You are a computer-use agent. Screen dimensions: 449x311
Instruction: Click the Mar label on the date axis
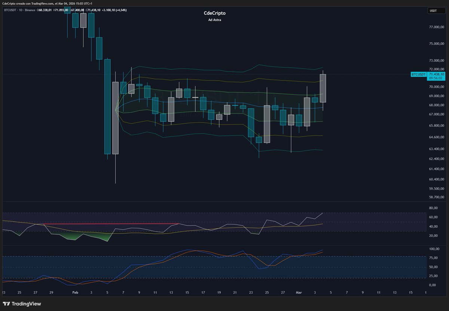coord(299,293)
